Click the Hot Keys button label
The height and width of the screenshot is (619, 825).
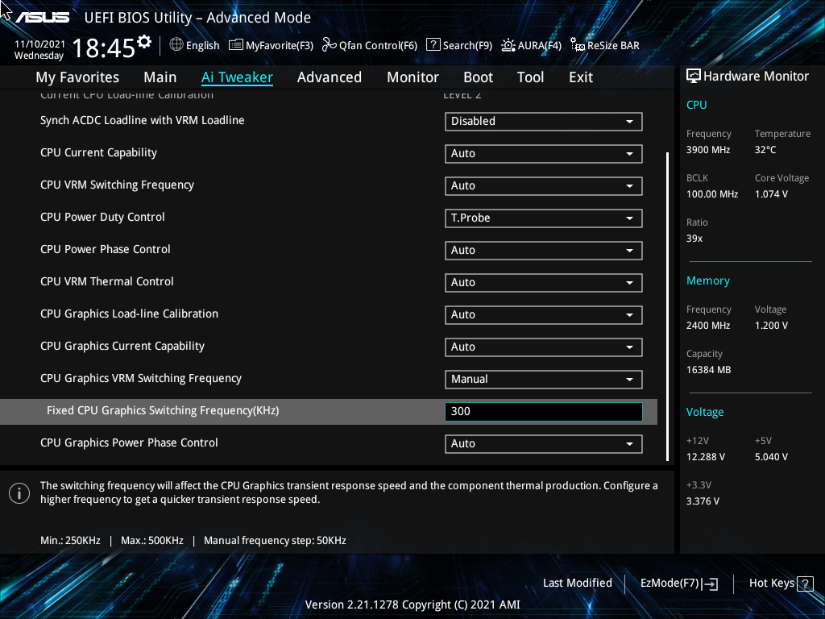point(771,584)
